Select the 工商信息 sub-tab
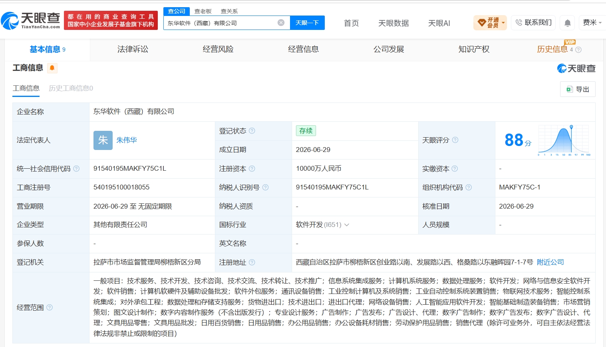This screenshot has height=347, width=606. (x=26, y=88)
